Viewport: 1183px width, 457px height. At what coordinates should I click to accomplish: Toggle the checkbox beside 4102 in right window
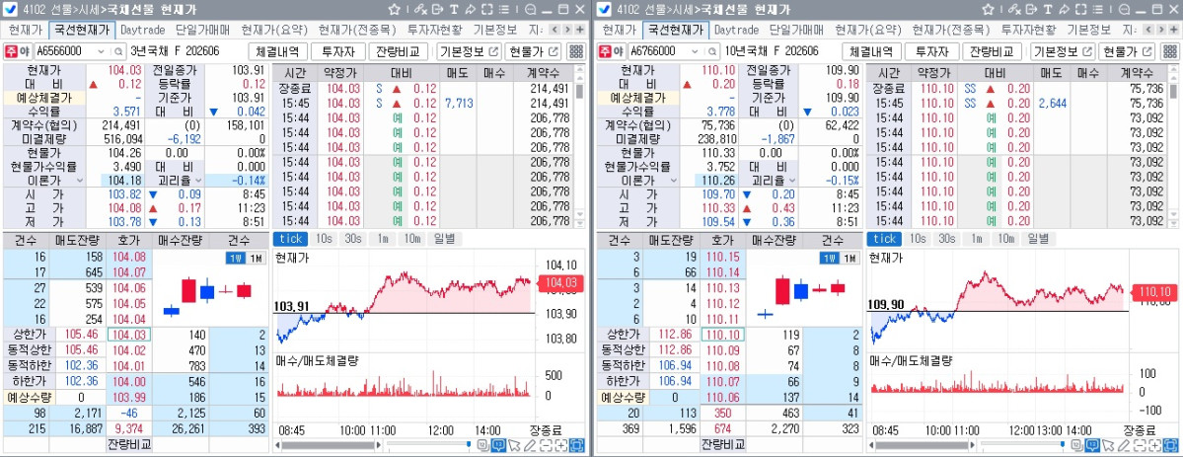(605, 10)
